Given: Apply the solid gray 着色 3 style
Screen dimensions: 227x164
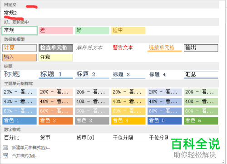Looking at the screenshot, I should coord(92,121).
